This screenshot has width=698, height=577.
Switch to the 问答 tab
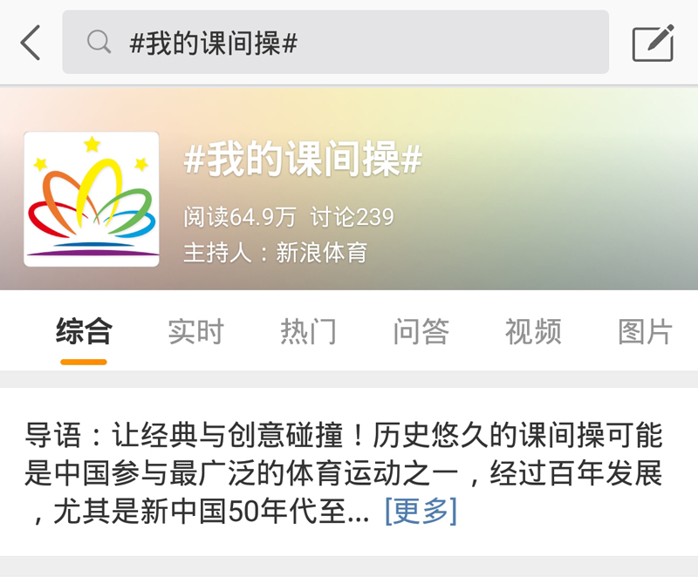[x=421, y=331]
